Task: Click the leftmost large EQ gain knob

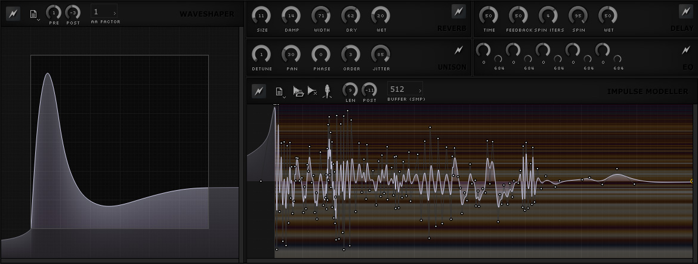Action: click(483, 50)
